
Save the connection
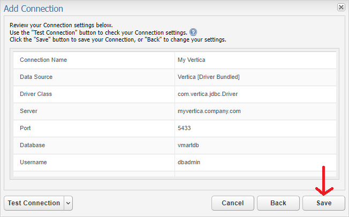(x=324, y=203)
